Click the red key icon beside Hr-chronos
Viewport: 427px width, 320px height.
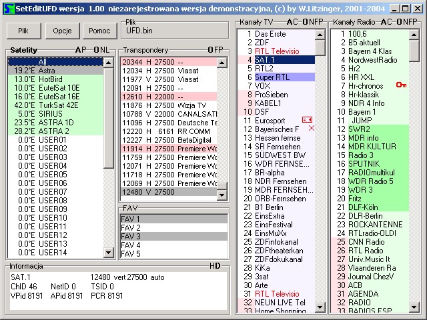pos(401,85)
